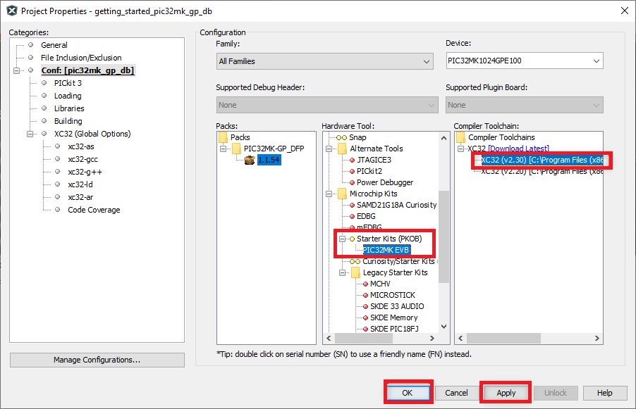This screenshot has width=636, height=409.
Task: Click the Packs root folder icon
Action: click(223, 137)
